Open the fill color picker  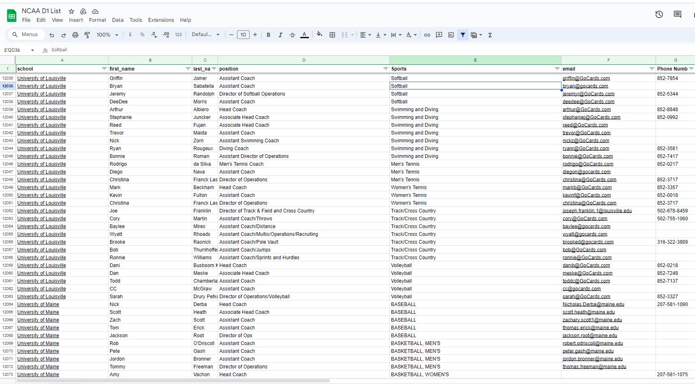(320, 35)
